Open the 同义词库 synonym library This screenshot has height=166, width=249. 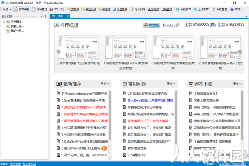coord(138,9)
